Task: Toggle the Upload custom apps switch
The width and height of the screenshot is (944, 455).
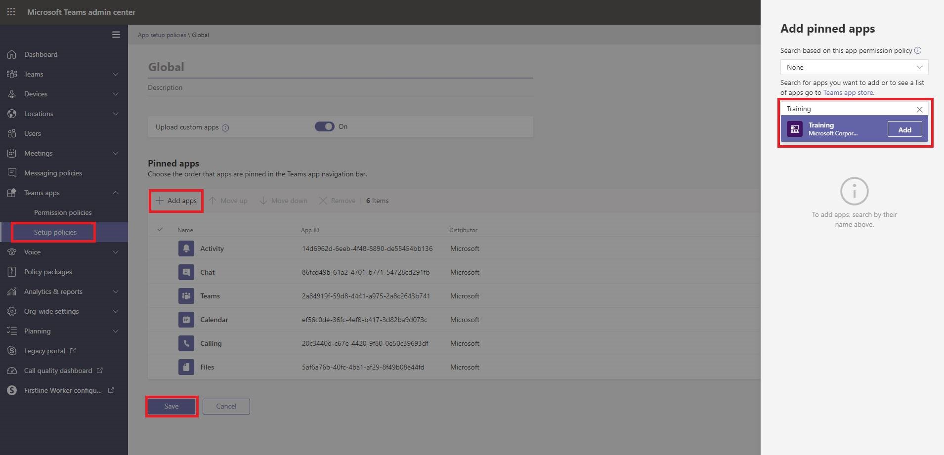Action: pyautogui.click(x=325, y=126)
